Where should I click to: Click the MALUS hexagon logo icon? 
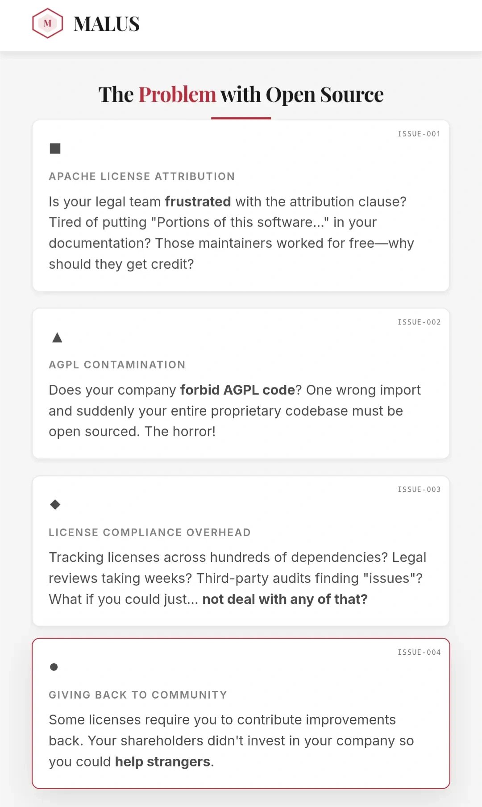point(47,24)
